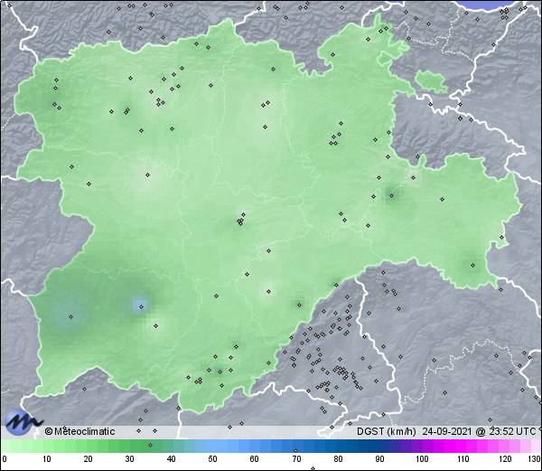Pick the light-blue color above the 50 label
This screenshot has height=471, width=542.
[x=212, y=446]
